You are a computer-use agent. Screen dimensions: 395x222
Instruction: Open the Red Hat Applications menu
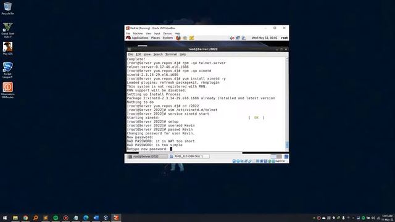(x=137, y=38)
